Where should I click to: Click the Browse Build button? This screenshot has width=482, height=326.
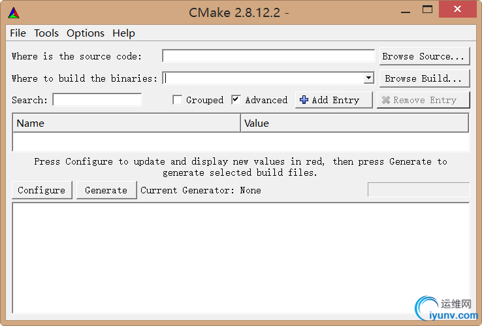click(425, 78)
